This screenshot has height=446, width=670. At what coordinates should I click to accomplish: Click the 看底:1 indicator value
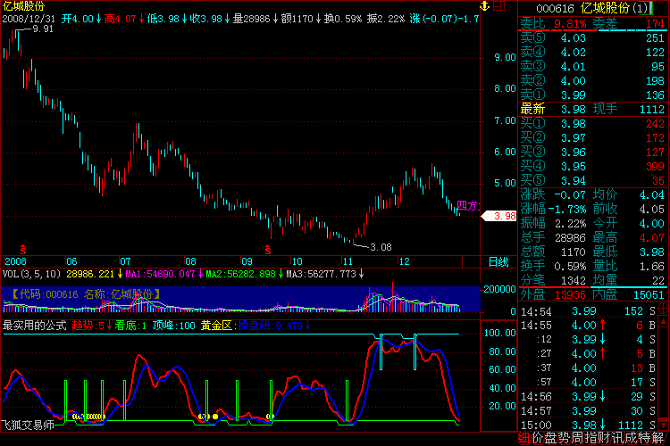(x=130, y=326)
